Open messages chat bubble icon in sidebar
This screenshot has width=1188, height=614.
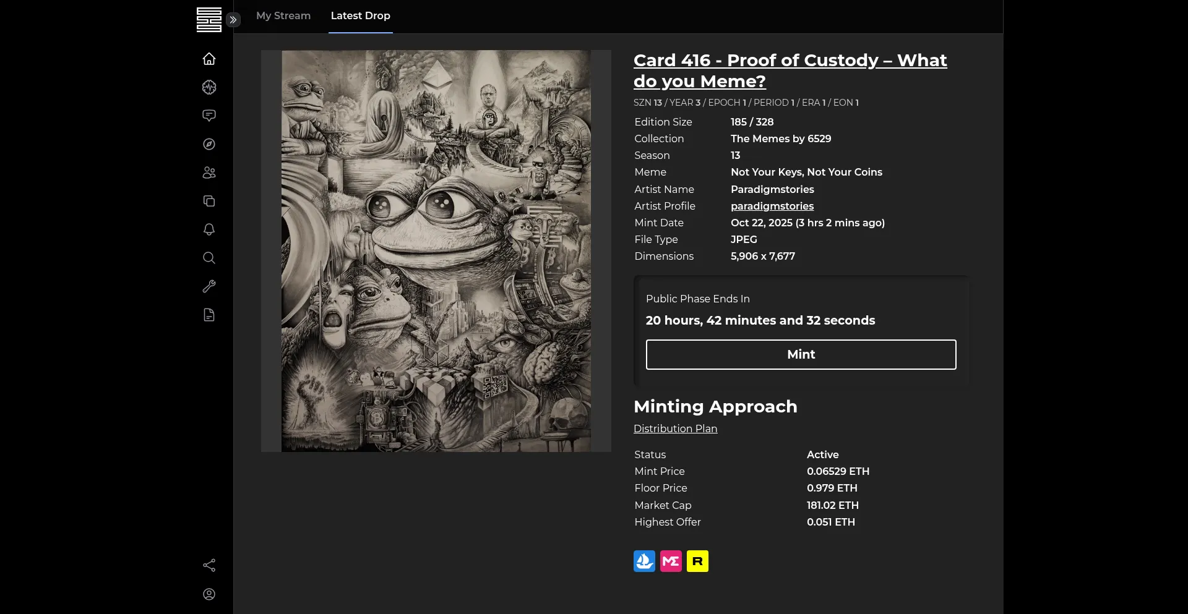coord(209,116)
